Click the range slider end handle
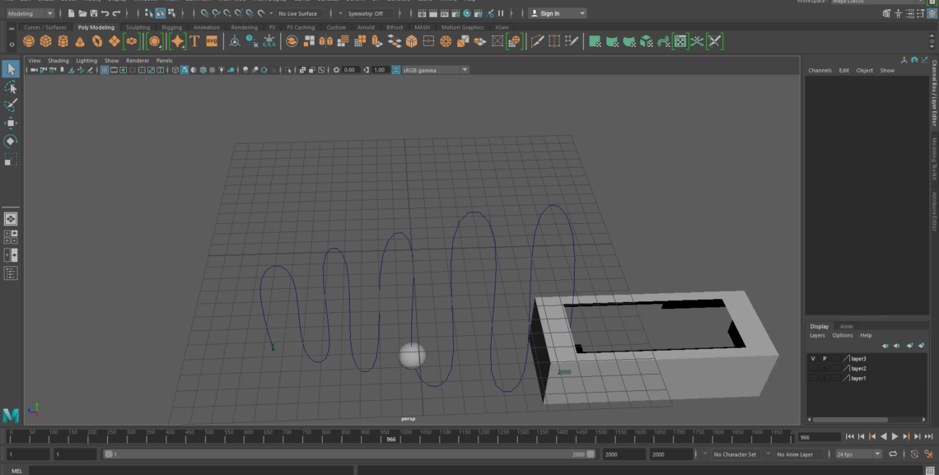 (x=591, y=454)
